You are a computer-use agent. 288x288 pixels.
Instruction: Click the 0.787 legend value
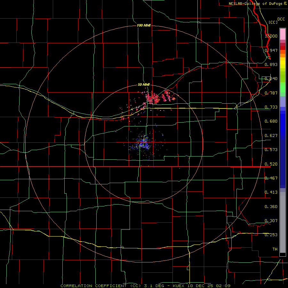[271, 93]
